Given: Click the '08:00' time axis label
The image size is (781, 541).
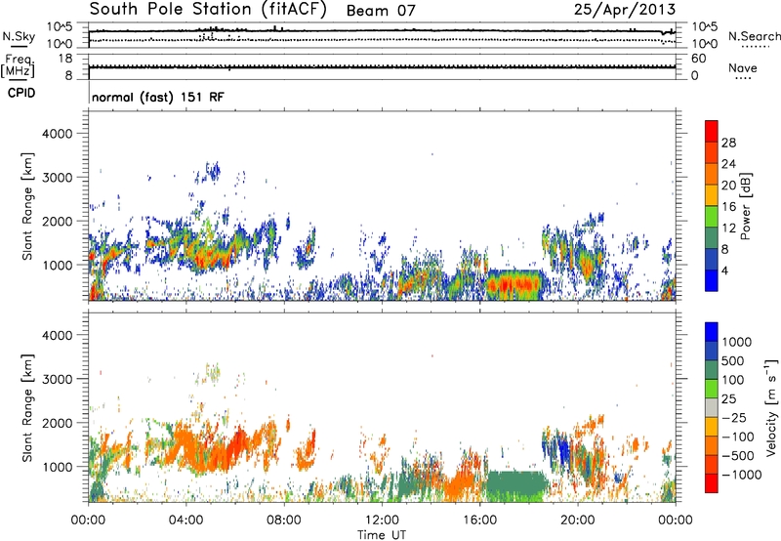Looking at the screenshot, I should (284, 520).
